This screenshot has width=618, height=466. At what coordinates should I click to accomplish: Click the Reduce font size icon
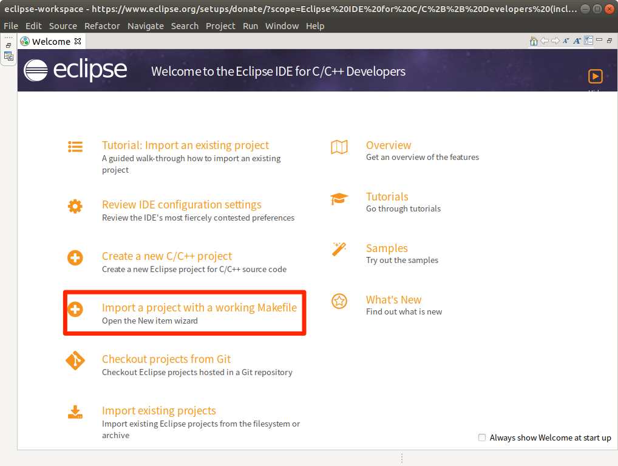click(566, 41)
